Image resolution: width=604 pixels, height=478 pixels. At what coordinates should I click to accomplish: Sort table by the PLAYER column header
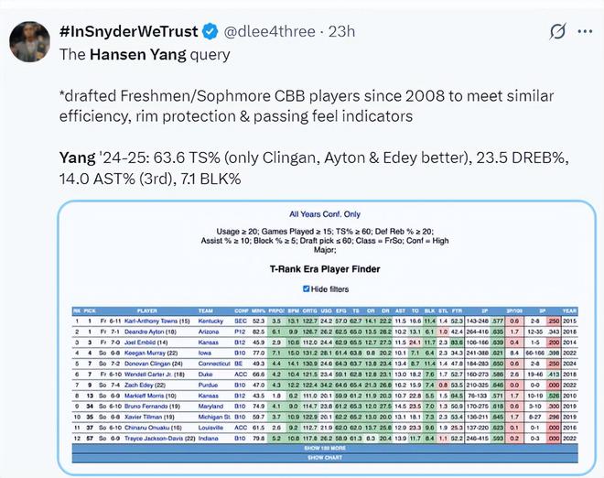(x=147, y=310)
